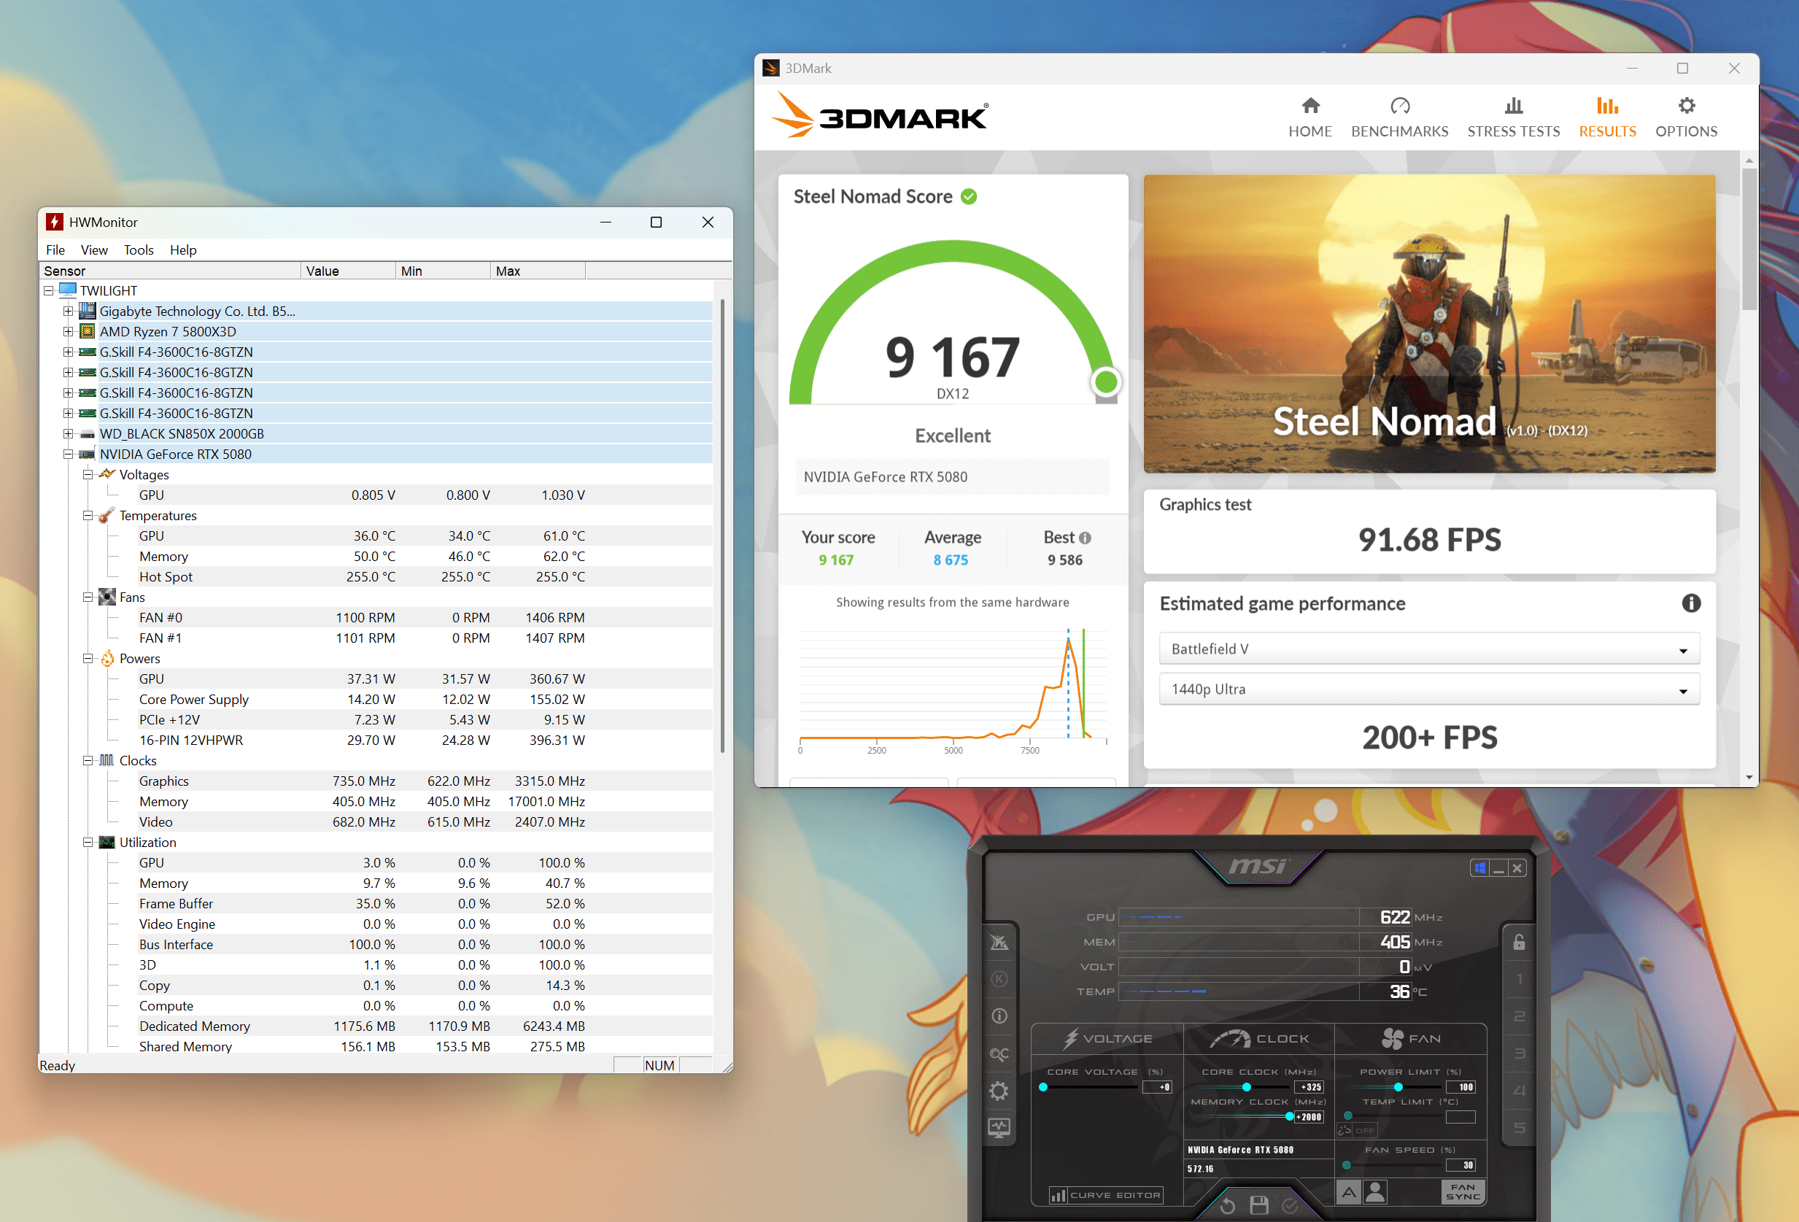Viewport: 1799px width, 1222px height.
Task: Open the Battlefield V game dropdown
Action: pyautogui.click(x=1428, y=649)
